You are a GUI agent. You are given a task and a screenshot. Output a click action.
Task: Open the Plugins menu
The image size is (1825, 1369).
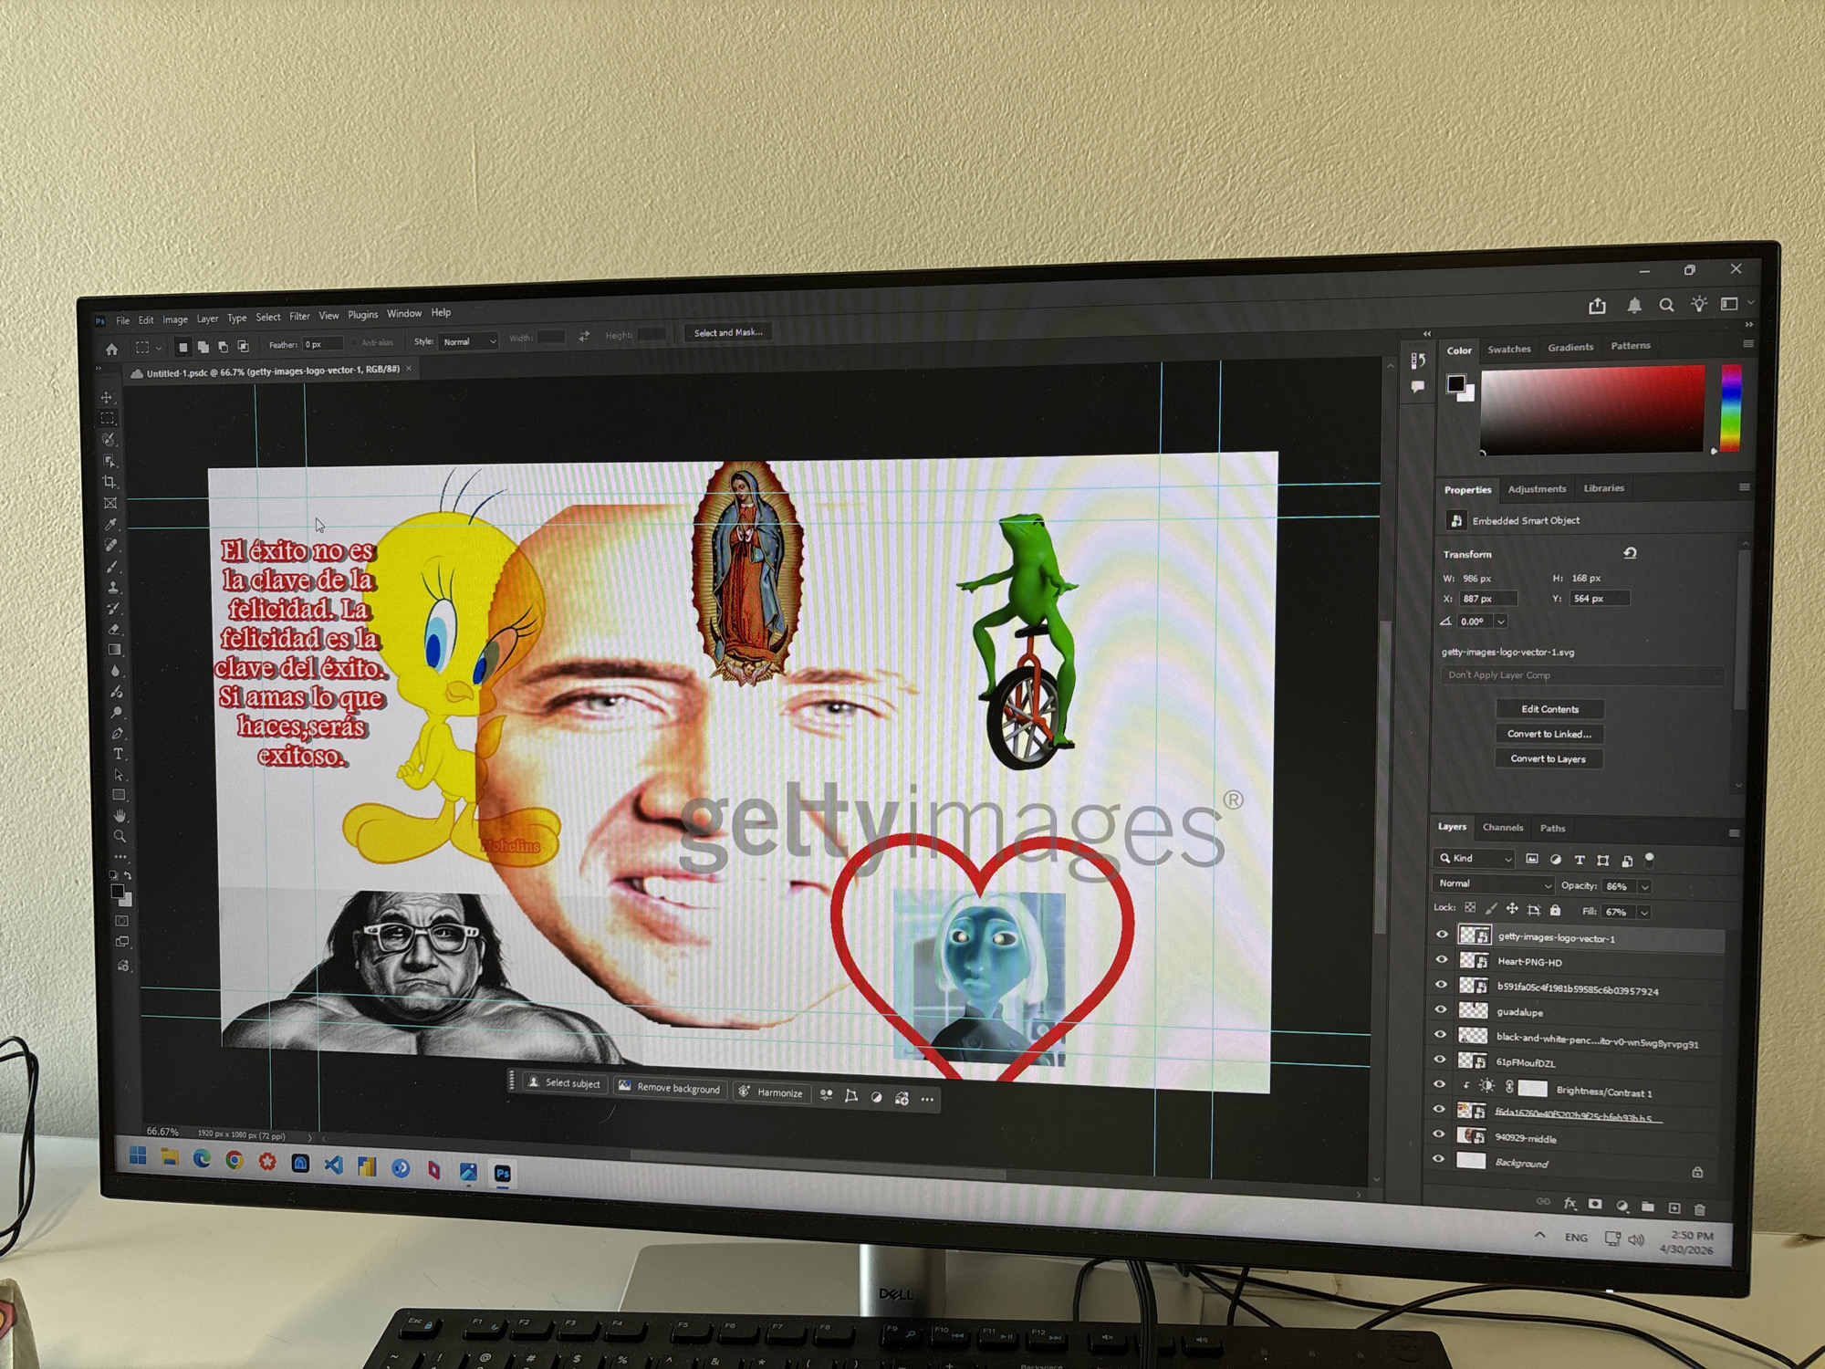(x=363, y=315)
